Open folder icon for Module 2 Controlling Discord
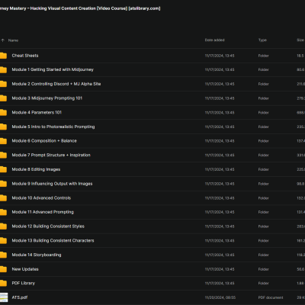Image resolution: width=305 pixels, height=305 pixels. (x=3, y=84)
